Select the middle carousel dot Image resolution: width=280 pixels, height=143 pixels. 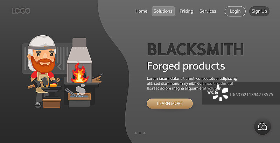[x=140, y=133]
